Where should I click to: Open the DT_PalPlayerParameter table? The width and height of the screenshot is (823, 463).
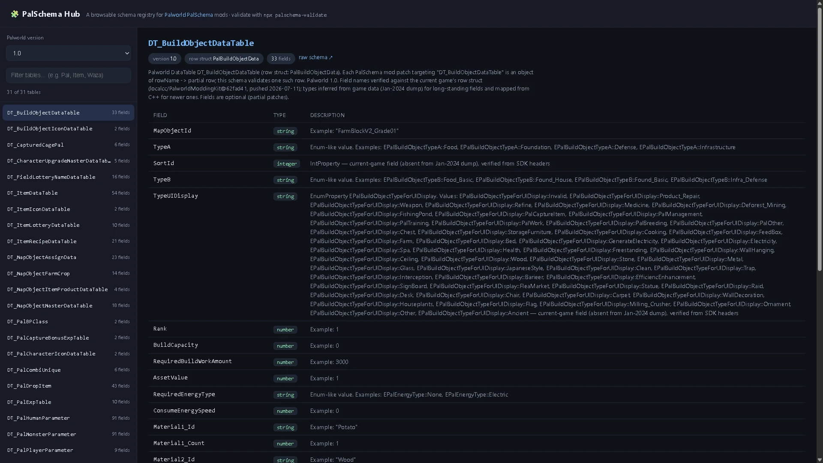tap(69, 450)
